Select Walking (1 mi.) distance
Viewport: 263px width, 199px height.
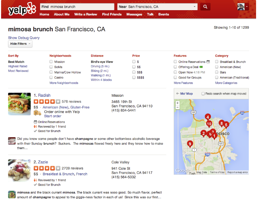pyautogui.click(x=101, y=75)
